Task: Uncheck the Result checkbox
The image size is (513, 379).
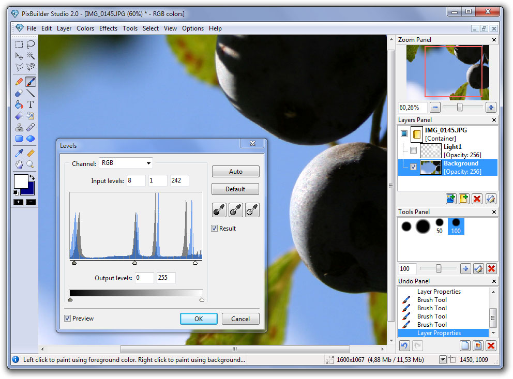Action: tap(215, 228)
